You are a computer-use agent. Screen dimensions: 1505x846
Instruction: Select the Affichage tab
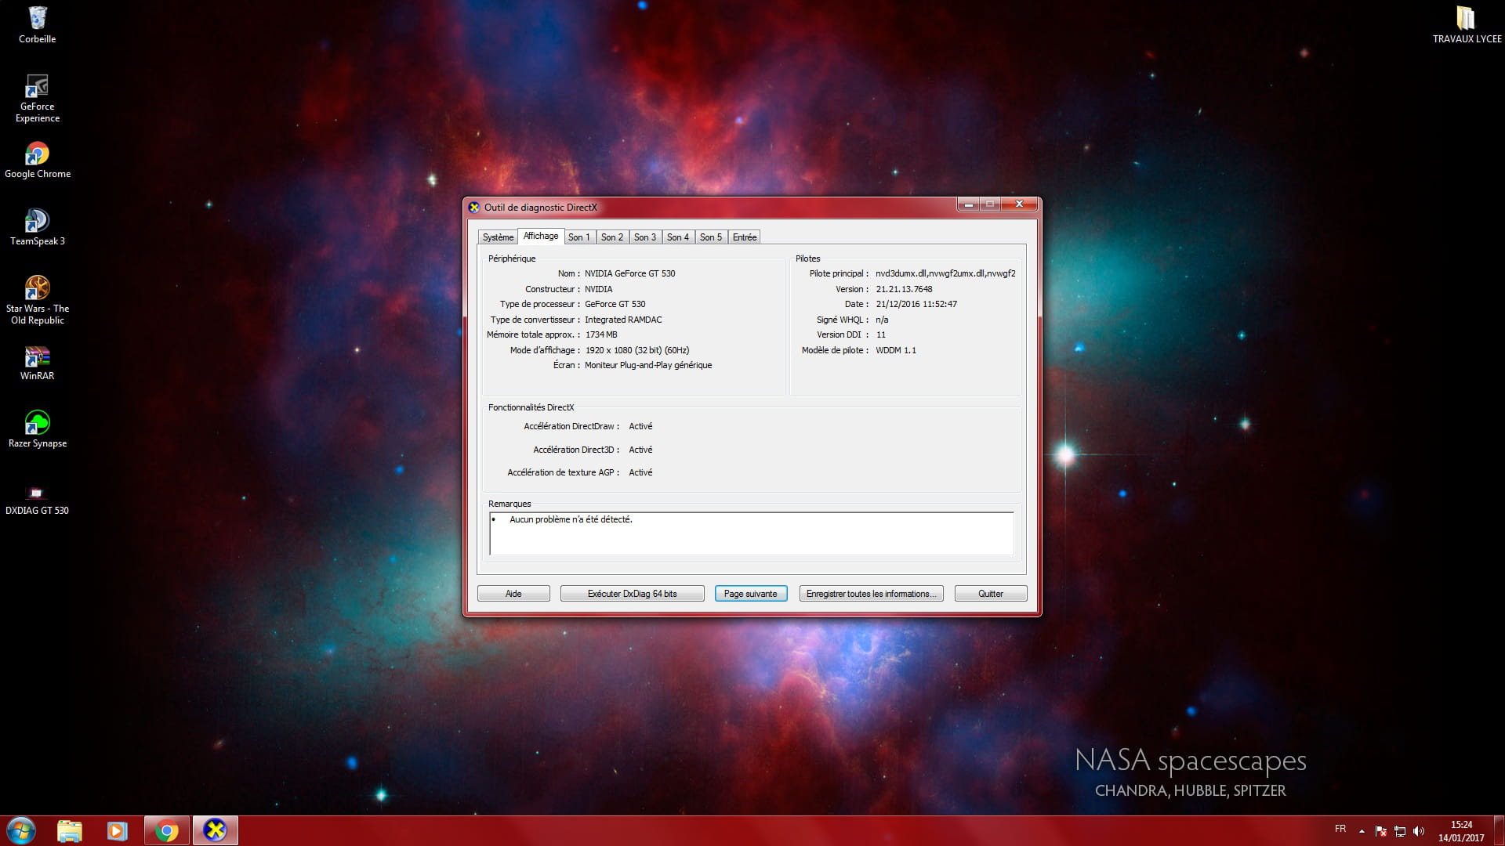541,236
